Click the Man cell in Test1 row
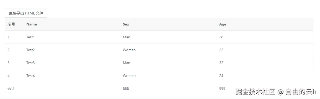This screenshot has width=320, height=99. [x=127, y=37]
